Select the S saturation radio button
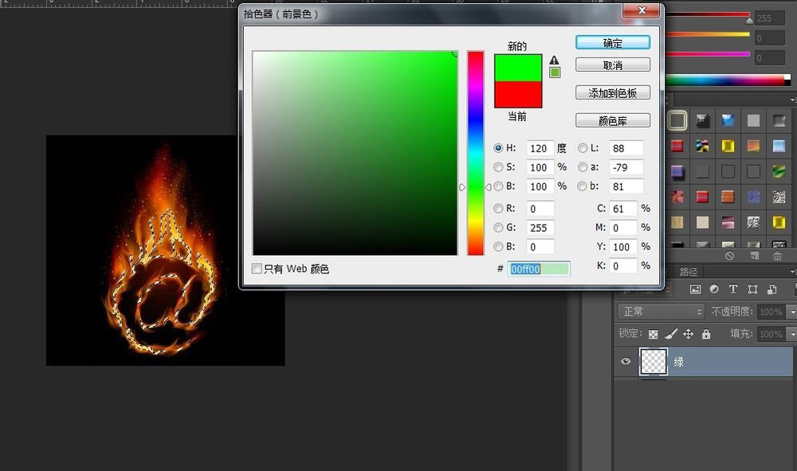The image size is (797, 471). pyautogui.click(x=499, y=167)
